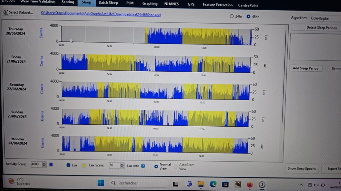Viewport: 341px width, 191px height.
Task: Click the Lux Info help icon
Action: [143, 166]
